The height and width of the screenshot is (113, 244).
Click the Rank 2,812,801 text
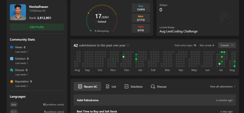coord(40,18)
